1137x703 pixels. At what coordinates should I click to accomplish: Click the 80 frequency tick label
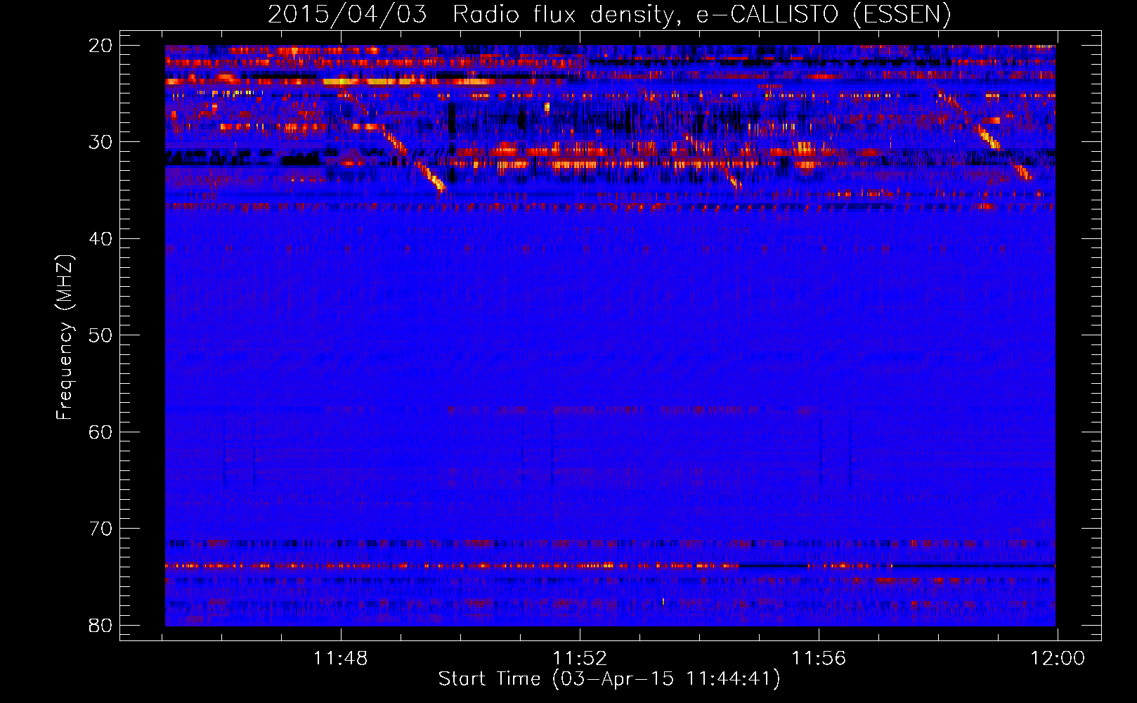tap(100, 625)
